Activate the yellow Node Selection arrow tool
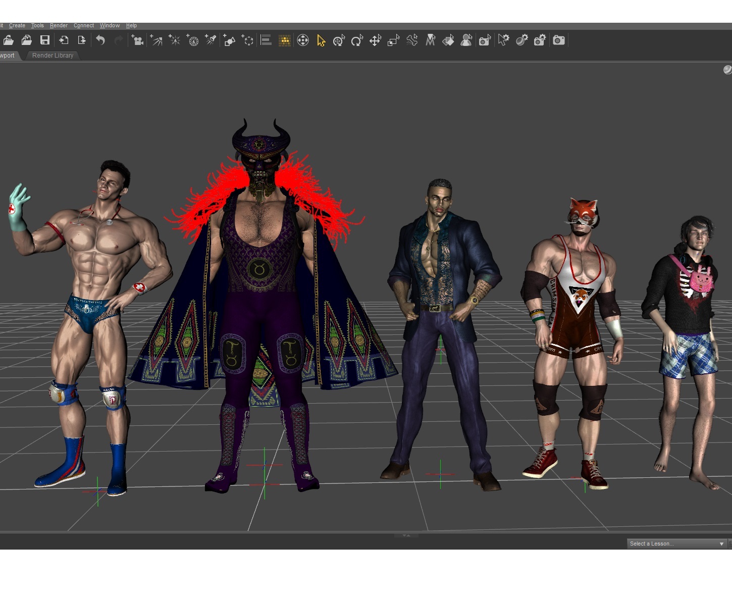 click(x=321, y=40)
